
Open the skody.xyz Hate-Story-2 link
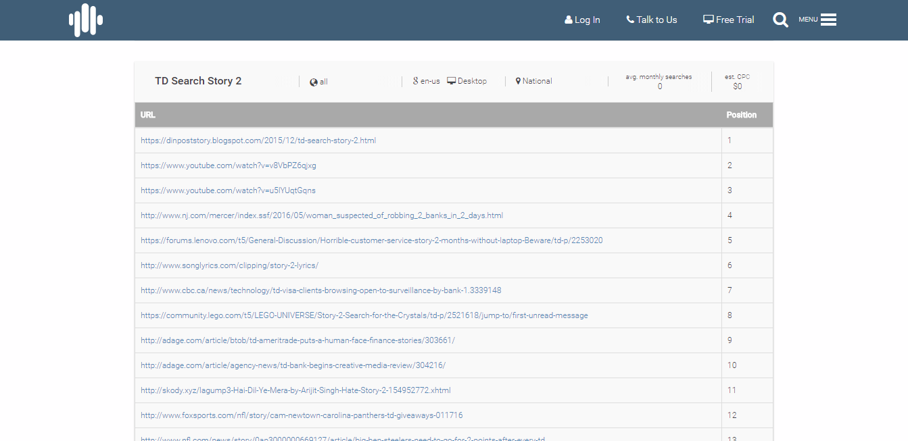[295, 390]
